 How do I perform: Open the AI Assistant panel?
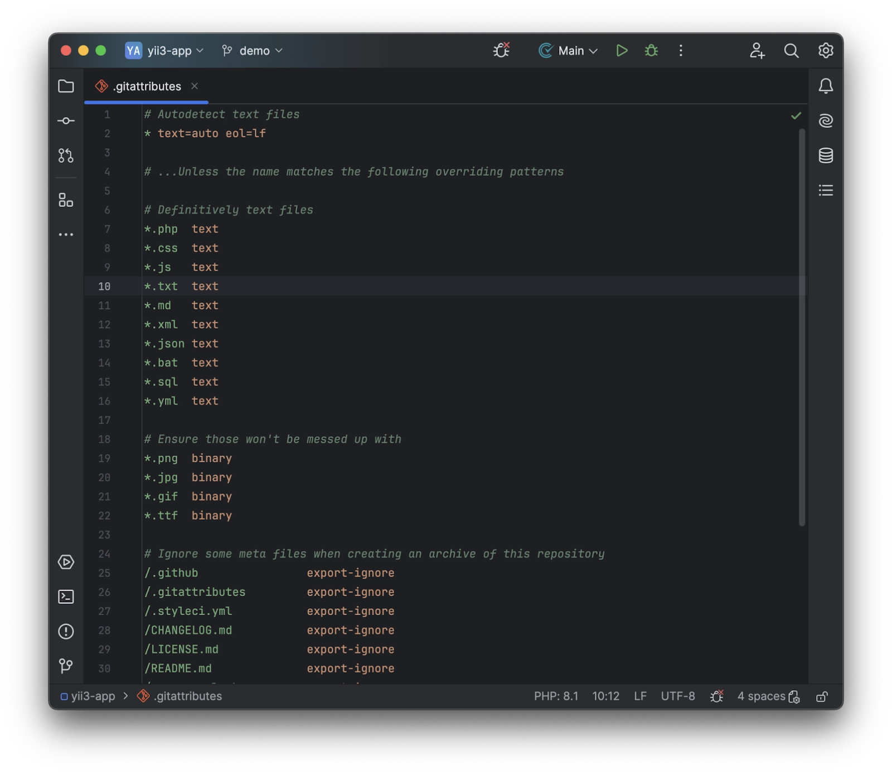(x=826, y=121)
